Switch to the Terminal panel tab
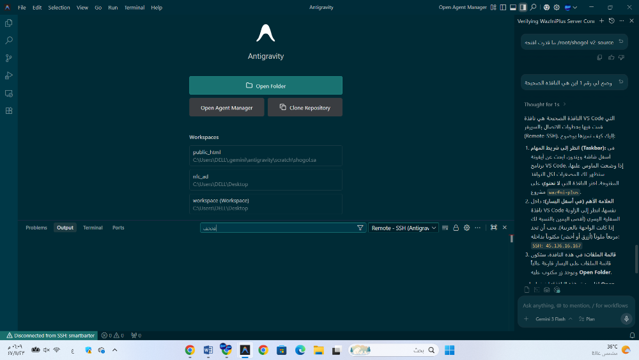Image resolution: width=639 pixels, height=360 pixels. pos(93,228)
